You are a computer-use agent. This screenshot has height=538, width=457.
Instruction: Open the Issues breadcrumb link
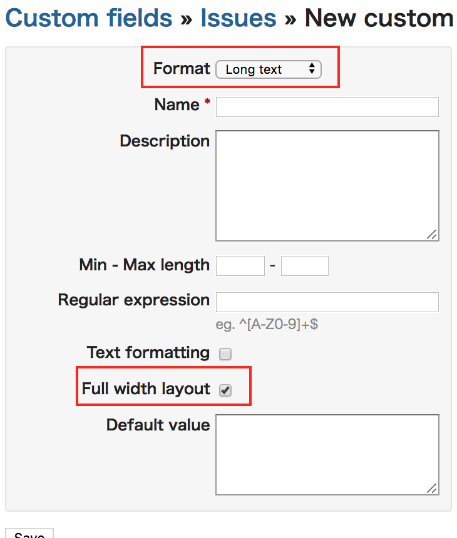pos(239,18)
